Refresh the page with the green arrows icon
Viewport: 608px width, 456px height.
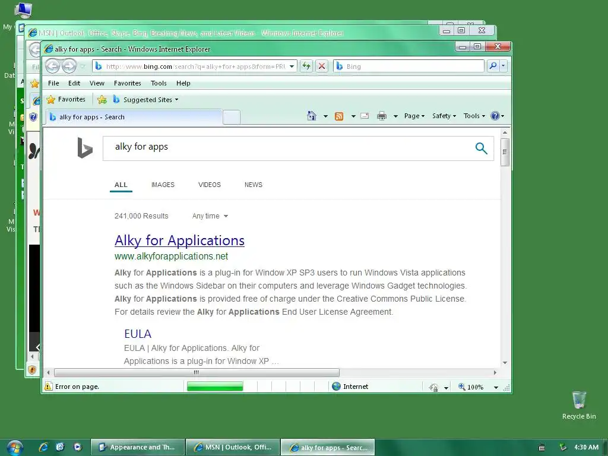tap(306, 66)
